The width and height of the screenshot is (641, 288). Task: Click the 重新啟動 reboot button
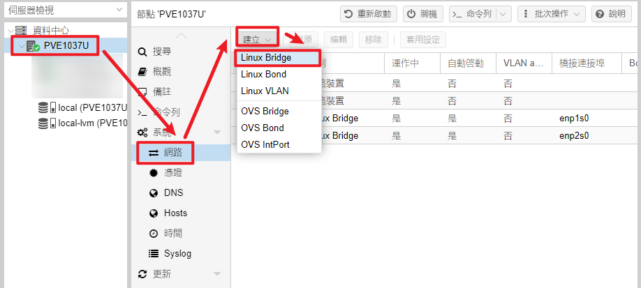pos(369,14)
